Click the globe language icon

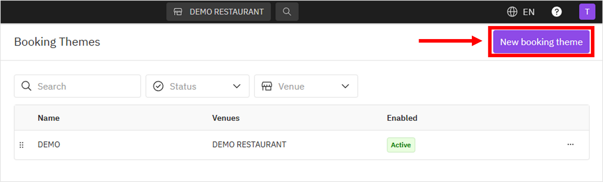click(512, 12)
